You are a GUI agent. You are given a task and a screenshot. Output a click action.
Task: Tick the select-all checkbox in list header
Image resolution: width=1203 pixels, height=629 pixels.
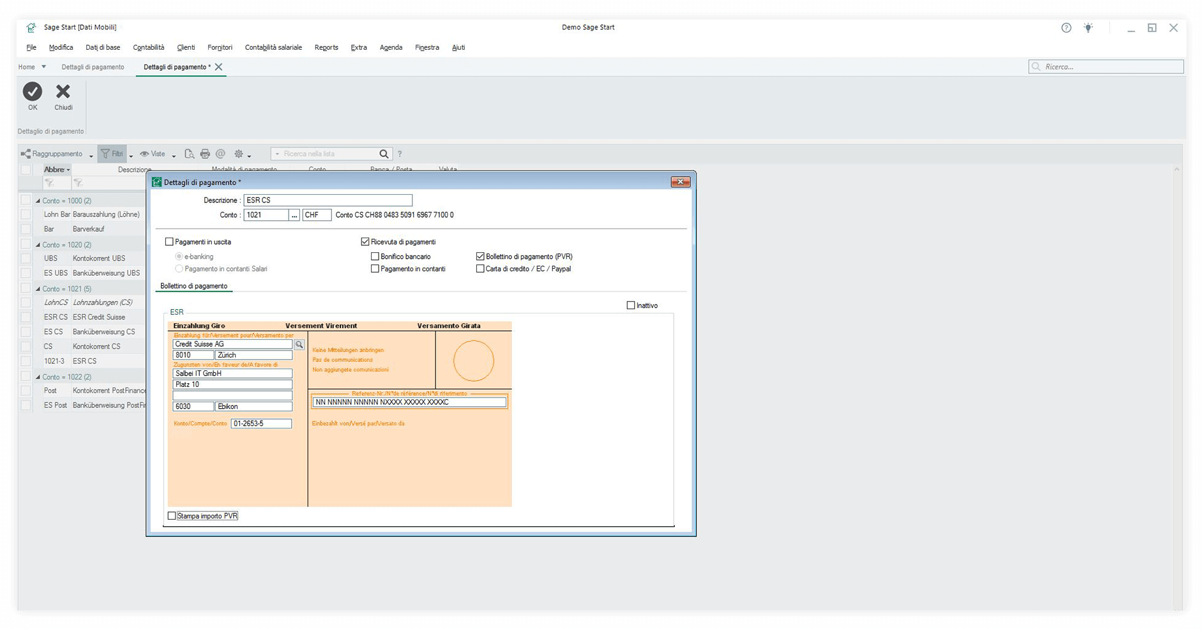26,170
